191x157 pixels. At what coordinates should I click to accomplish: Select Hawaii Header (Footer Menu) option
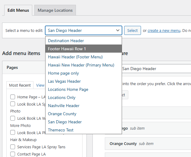[75, 57]
